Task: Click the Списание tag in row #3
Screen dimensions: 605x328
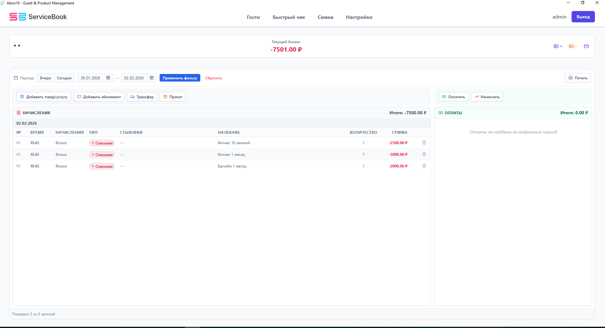Action: (102, 155)
